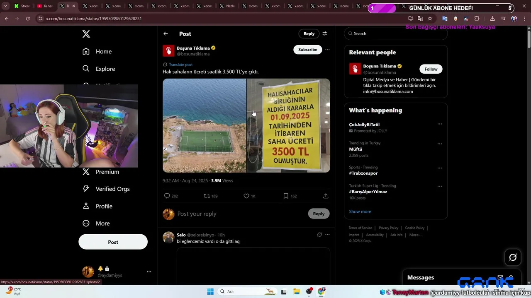This screenshot has width=531, height=298.
Task: Switch to the Kick Stream tab
Action: coord(22,6)
